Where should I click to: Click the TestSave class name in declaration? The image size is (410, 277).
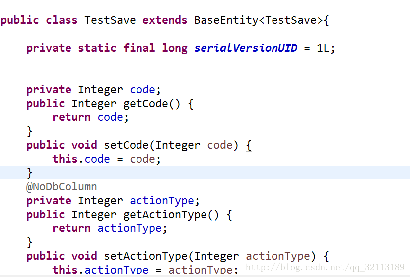110,20
